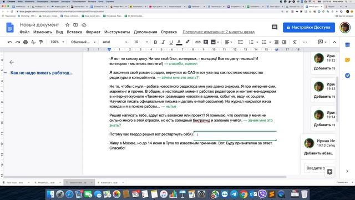Open line spacing options
Image resolution: width=355 pixels, height=200 pixels.
point(240,42)
